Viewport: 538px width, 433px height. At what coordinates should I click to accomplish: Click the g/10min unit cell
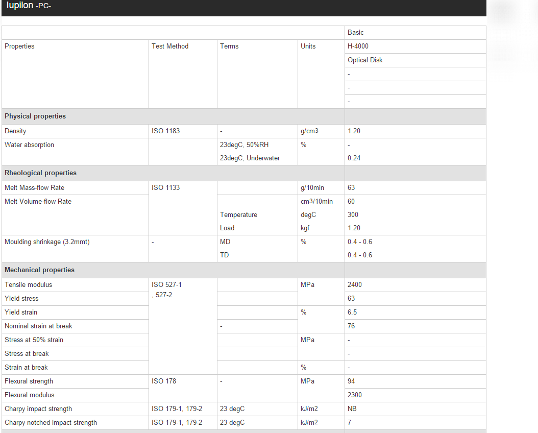321,188
